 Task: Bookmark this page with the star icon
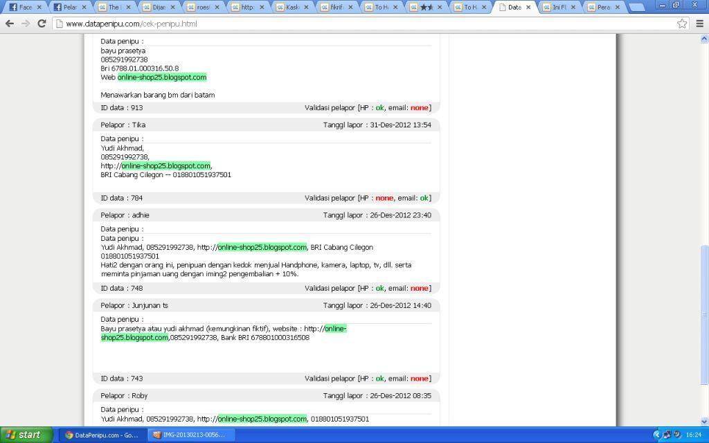pos(682,24)
